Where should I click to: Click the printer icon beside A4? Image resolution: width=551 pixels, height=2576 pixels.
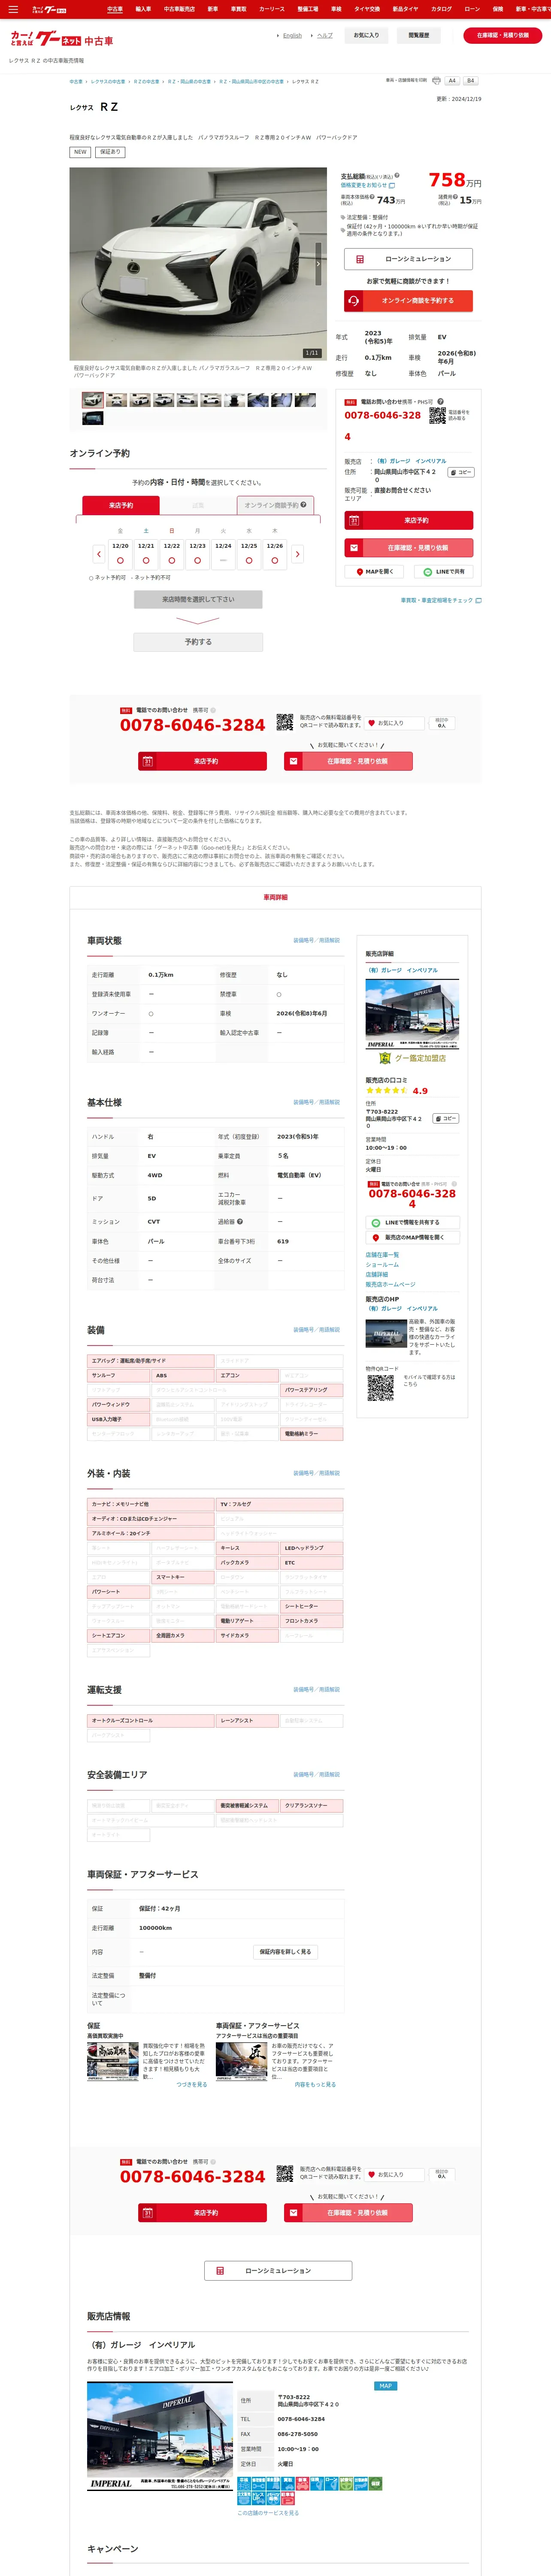(x=436, y=81)
